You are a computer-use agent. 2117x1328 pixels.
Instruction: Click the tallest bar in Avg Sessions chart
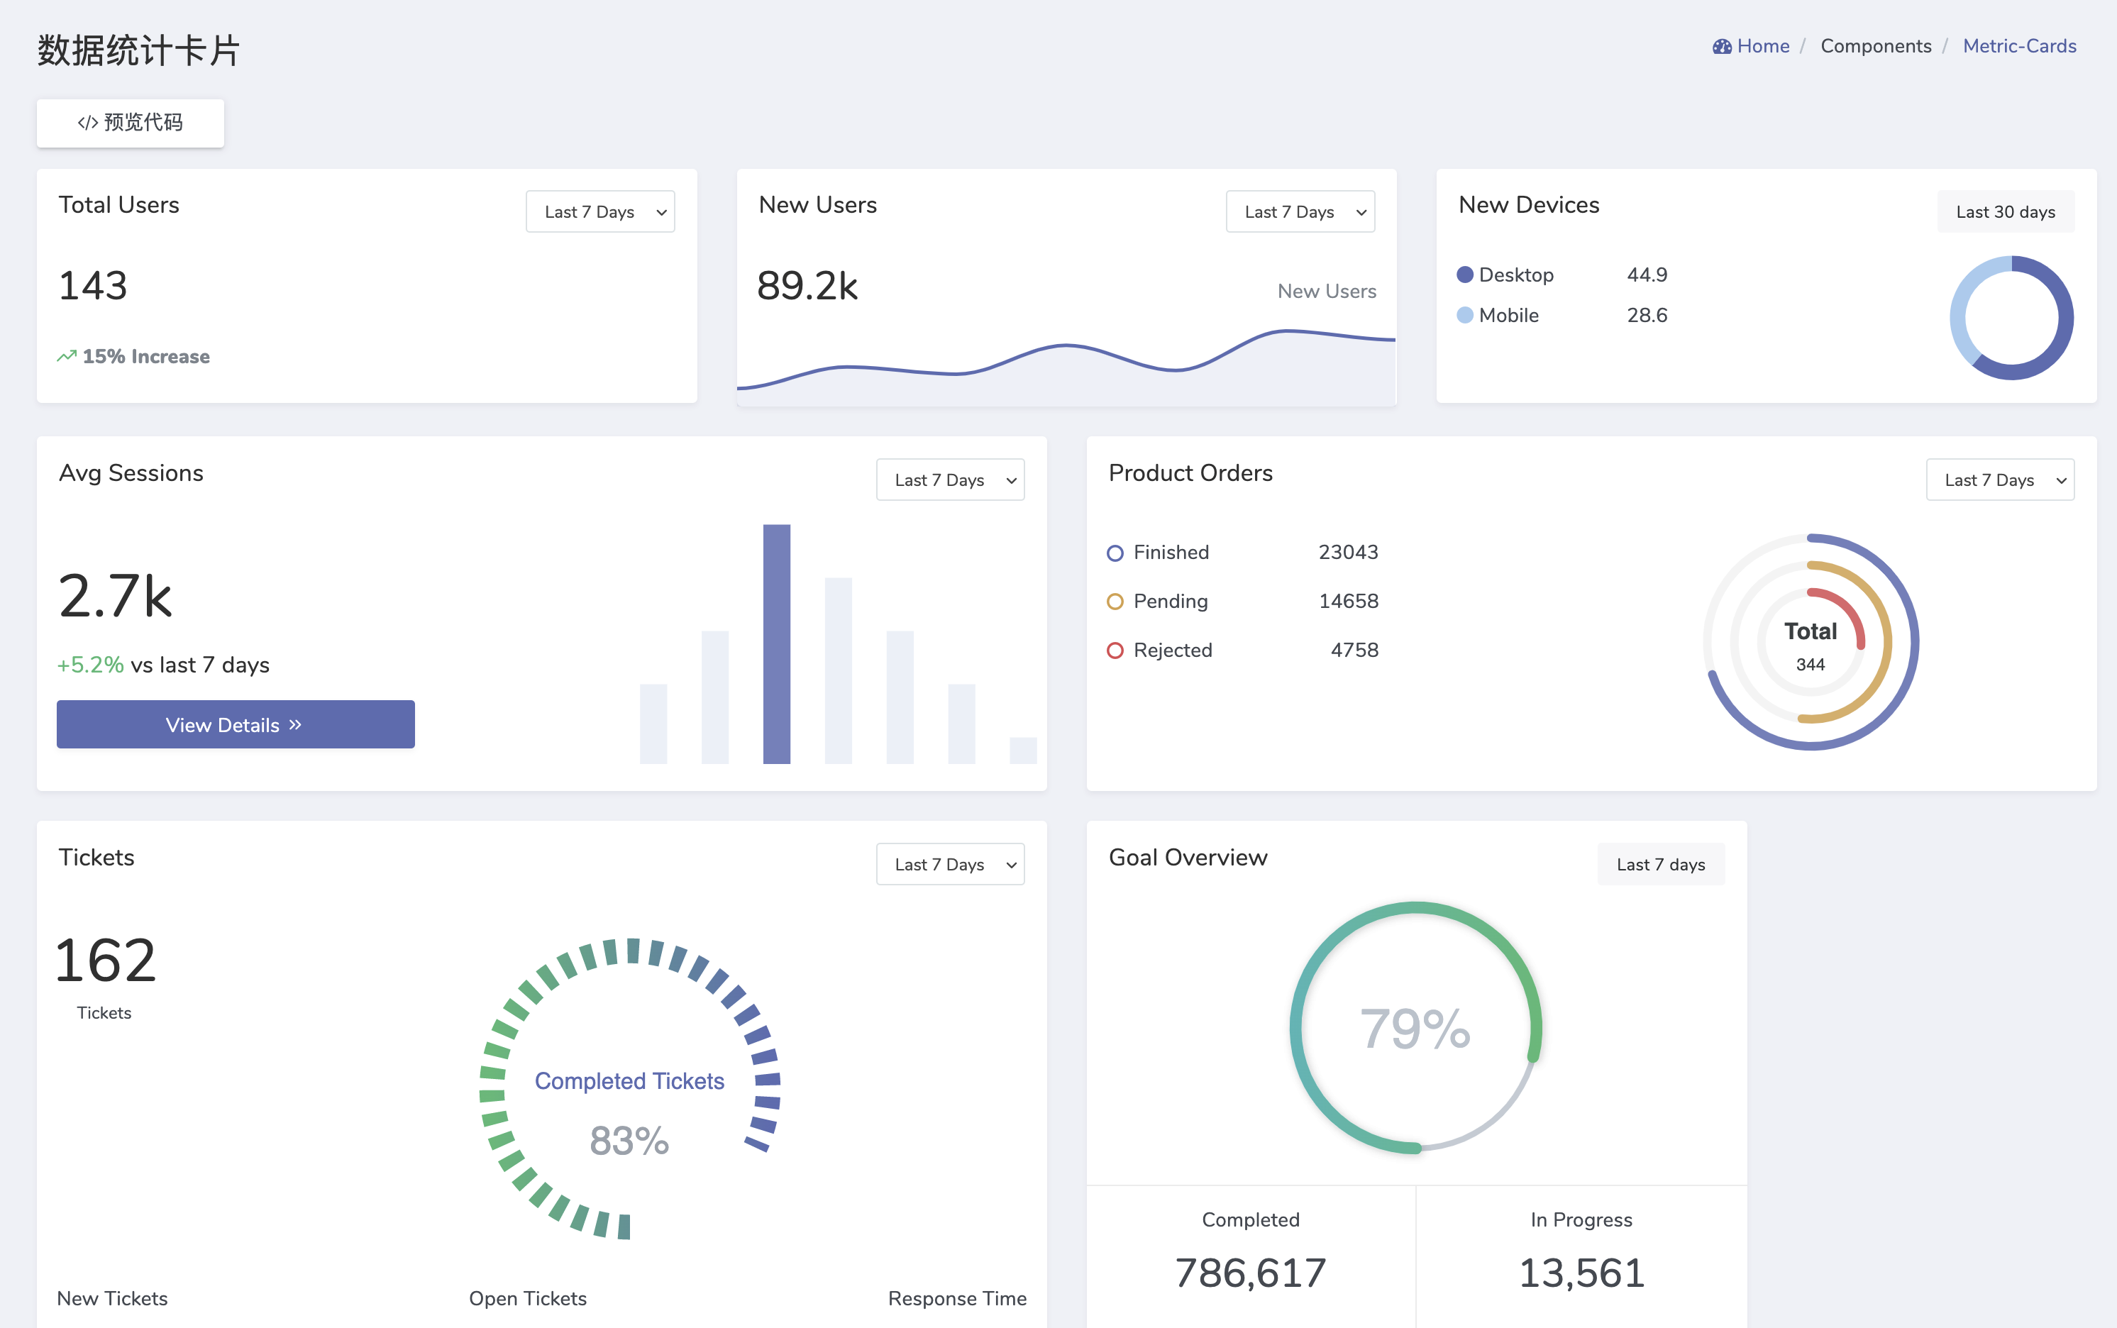coord(777,644)
